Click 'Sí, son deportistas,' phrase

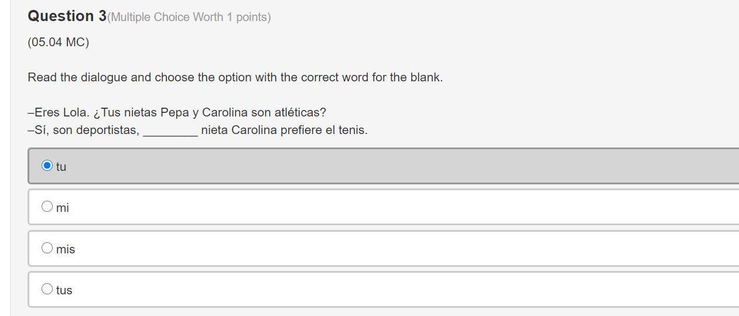pyautogui.click(x=84, y=130)
